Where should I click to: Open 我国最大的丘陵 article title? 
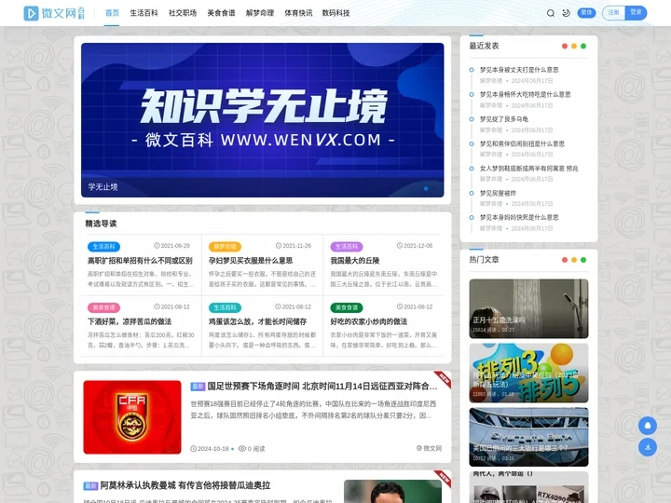pyautogui.click(x=355, y=261)
